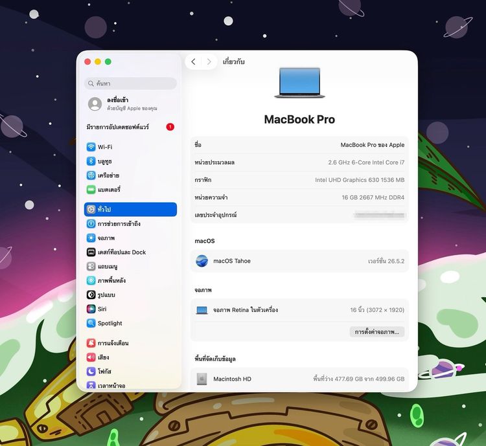Image resolution: width=486 pixels, height=446 pixels.
Task: Close the settings window red button
Action: click(87, 61)
